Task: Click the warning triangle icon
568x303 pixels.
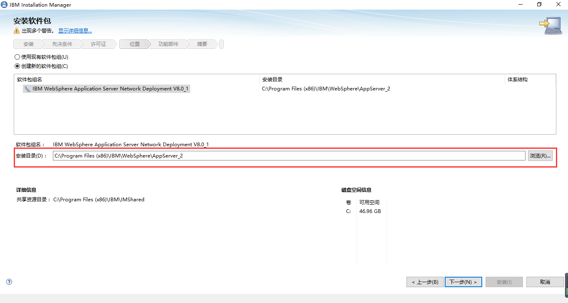Action: tap(16, 31)
